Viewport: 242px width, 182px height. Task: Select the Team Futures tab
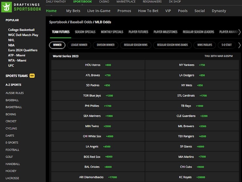60,32
